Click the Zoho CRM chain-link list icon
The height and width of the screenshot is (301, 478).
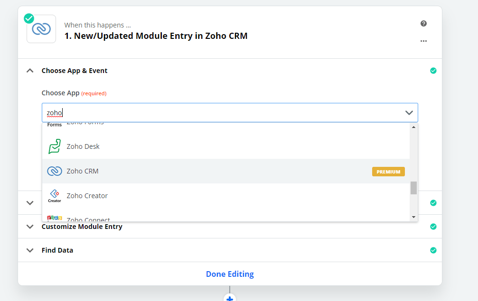click(55, 171)
